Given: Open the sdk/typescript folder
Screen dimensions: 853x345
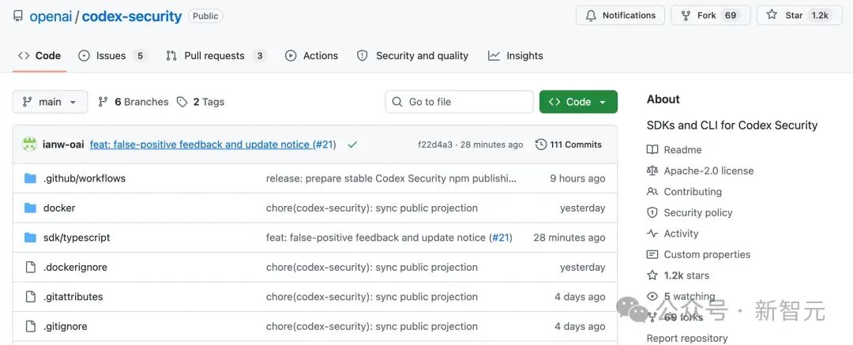Looking at the screenshot, I should pos(77,238).
